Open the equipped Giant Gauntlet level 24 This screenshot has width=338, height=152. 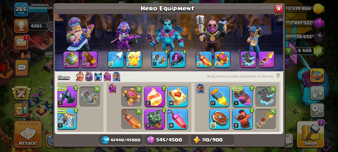coord(89,59)
